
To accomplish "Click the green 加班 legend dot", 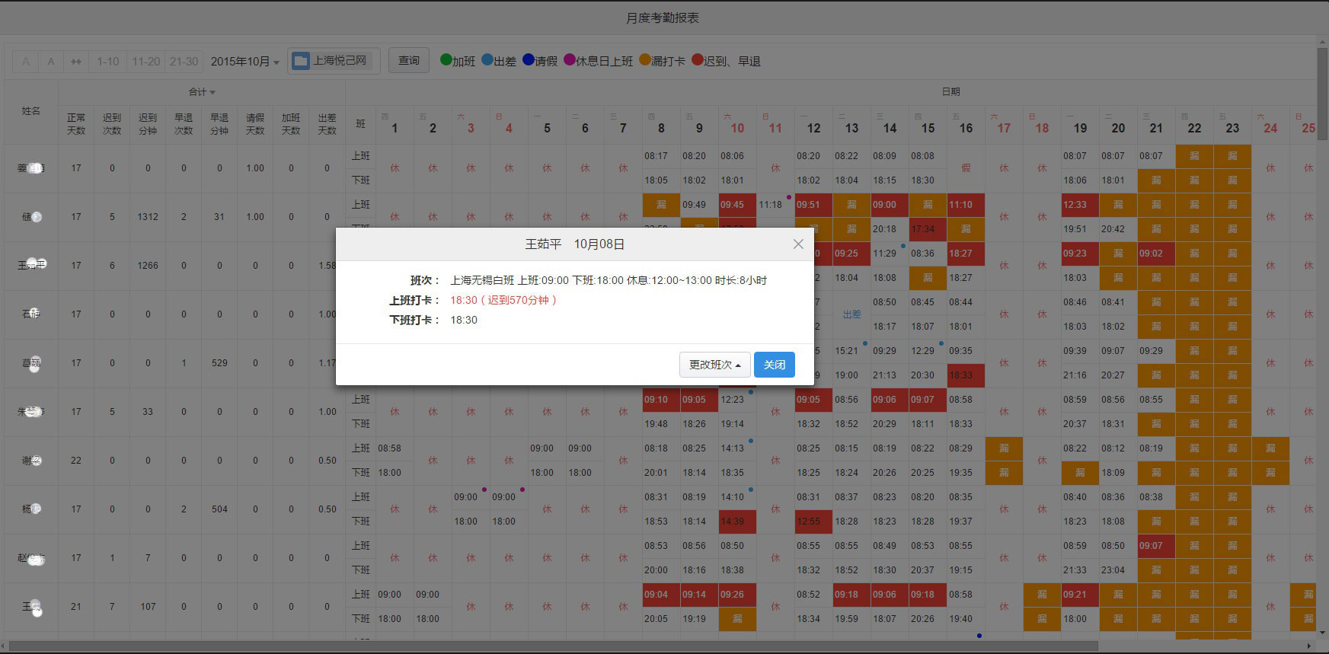I will coord(446,59).
